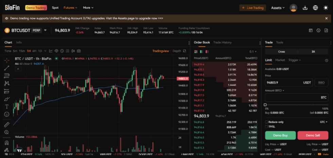Open the language globe icon
This screenshot has width=333, height=158.
pyautogui.click(x=315, y=8)
